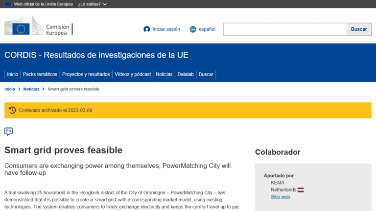This screenshot has width=376, height=211.
Task: Click the archived content clock icon
Action: (x=12, y=110)
